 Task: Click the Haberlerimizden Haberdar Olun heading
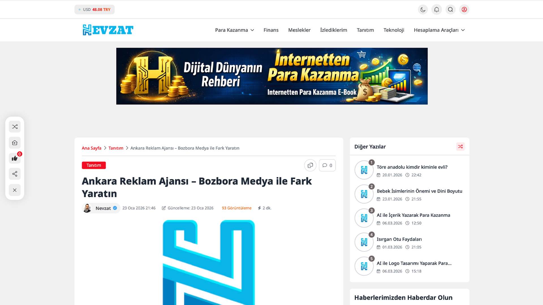403,297
